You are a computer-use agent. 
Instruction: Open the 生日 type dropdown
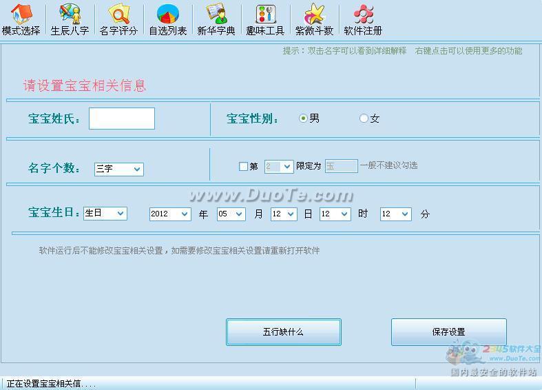point(105,214)
